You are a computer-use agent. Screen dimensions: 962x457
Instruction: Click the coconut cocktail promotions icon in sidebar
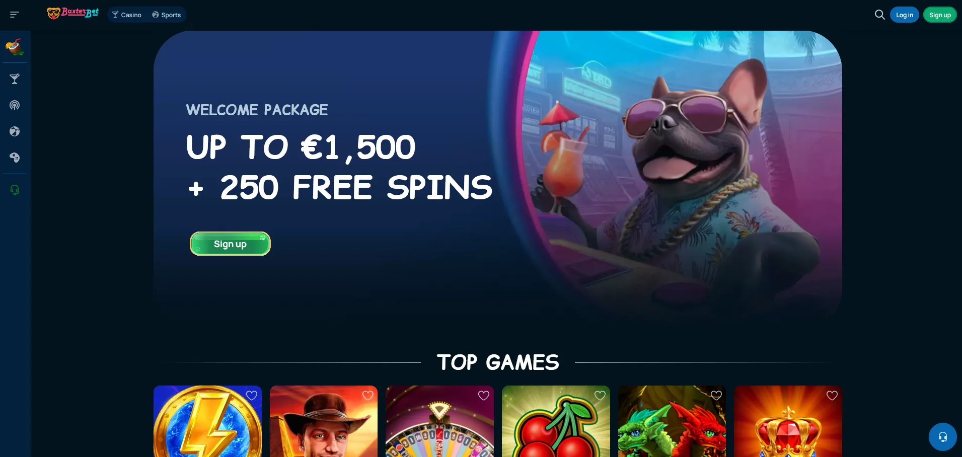[x=15, y=47]
